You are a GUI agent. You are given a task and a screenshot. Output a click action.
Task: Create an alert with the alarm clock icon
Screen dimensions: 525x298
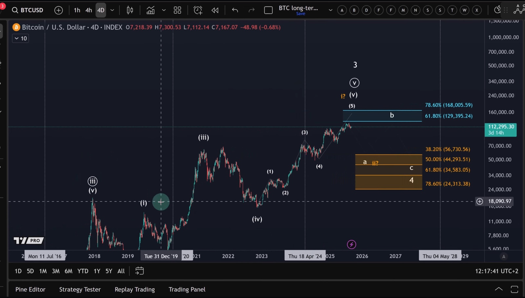click(x=198, y=10)
